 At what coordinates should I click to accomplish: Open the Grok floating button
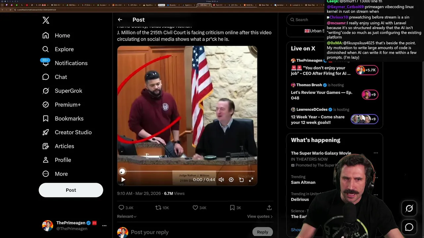[x=409, y=208]
